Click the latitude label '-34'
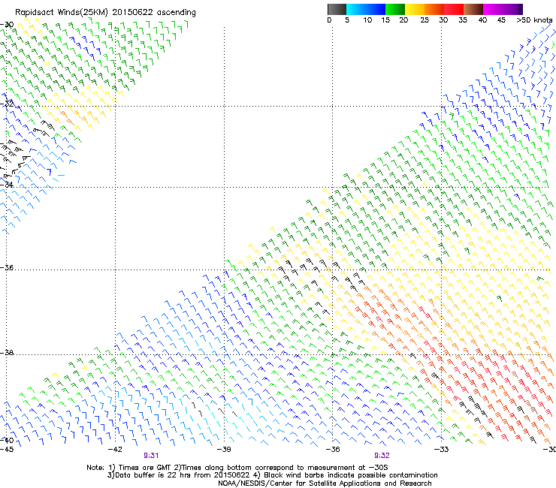Image resolution: width=556 pixels, height=488 pixels. click(7, 185)
